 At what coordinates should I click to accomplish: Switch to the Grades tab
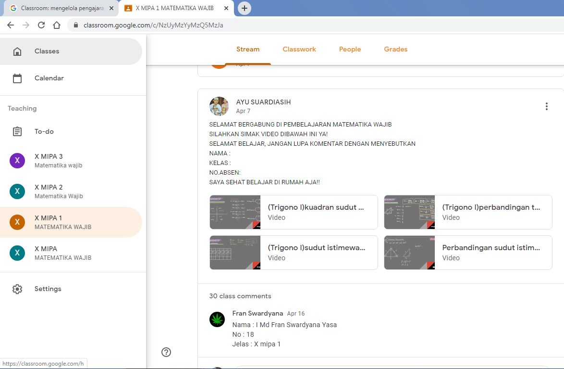point(396,50)
